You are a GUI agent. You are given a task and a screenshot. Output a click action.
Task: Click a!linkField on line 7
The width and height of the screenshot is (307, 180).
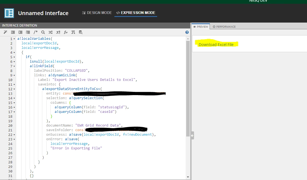click(x=41, y=66)
